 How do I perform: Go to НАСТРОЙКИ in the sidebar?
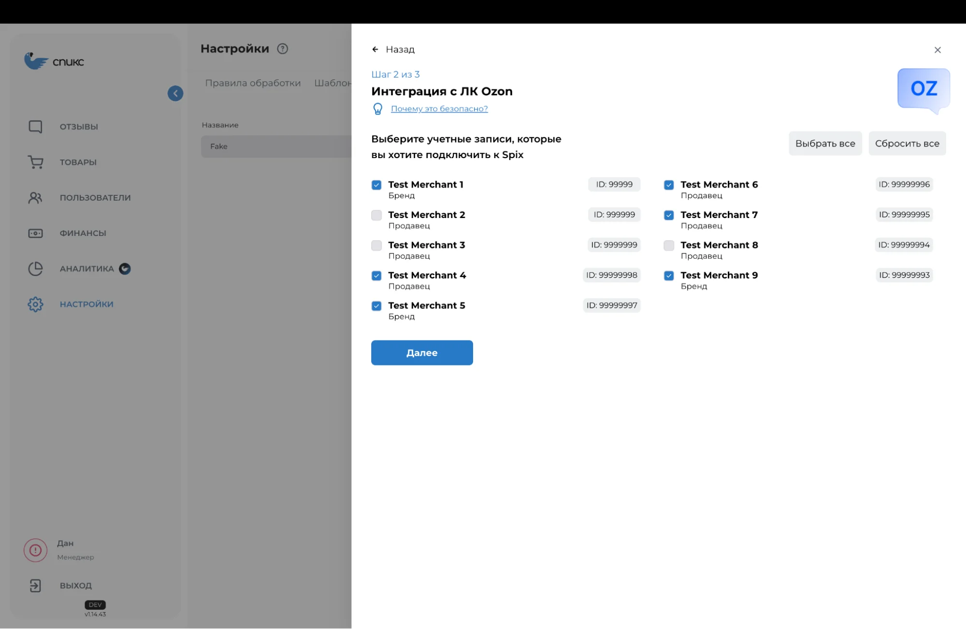[x=87, y=304]
